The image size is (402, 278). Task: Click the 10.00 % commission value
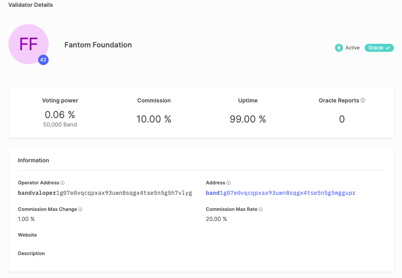click(x=154, y=119)
